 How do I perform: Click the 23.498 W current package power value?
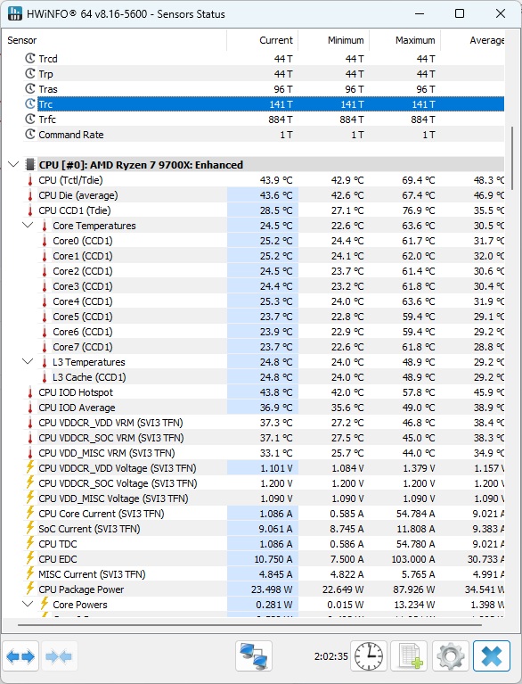tap(272, 589)
